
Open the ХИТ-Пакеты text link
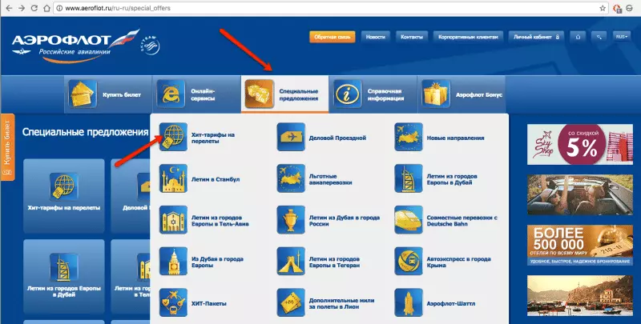pyautogui.click(x=209, y=303)
